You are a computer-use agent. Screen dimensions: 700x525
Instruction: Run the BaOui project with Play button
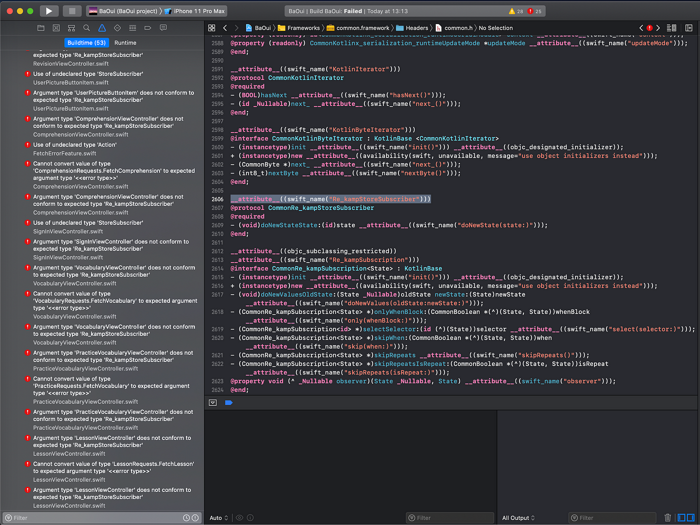coord(48,11)
